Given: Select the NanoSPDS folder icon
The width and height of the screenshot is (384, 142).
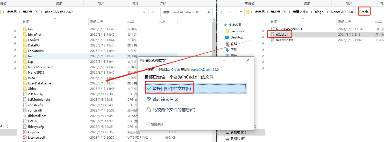Looking at the screenshot, I should click(25, 72).
